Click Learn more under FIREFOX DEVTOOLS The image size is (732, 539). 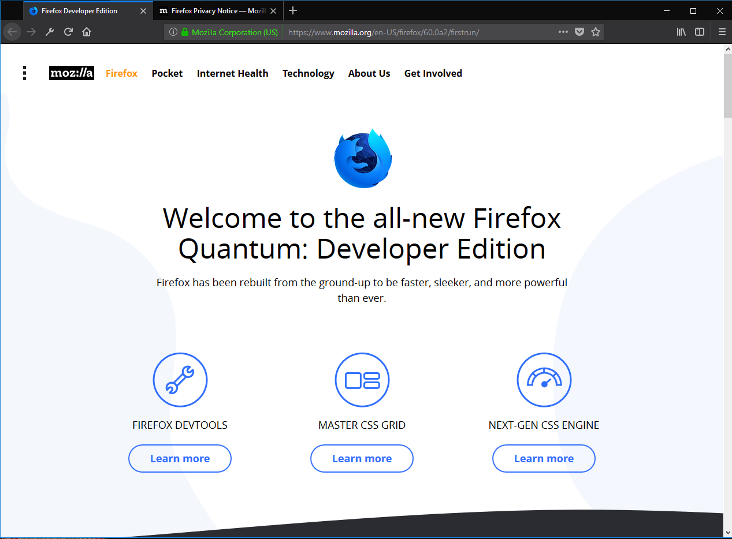point(180,458)
